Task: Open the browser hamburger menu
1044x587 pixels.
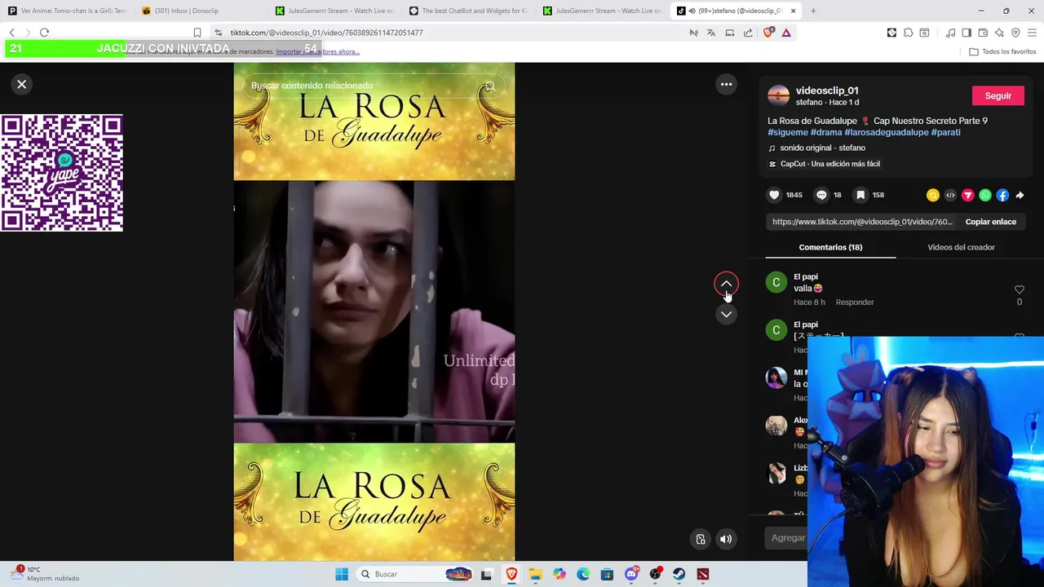Action: (1032, 33)
